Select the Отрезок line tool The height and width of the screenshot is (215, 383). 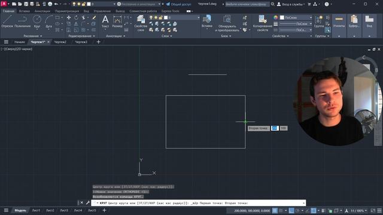click(x=7, y=21)
